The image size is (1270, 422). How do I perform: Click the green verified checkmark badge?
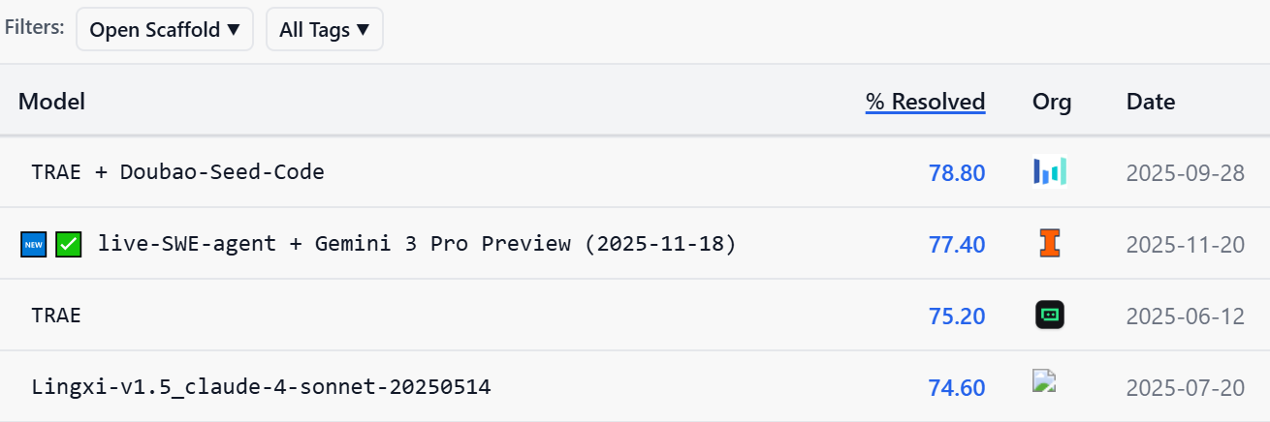tap(68, 244)
